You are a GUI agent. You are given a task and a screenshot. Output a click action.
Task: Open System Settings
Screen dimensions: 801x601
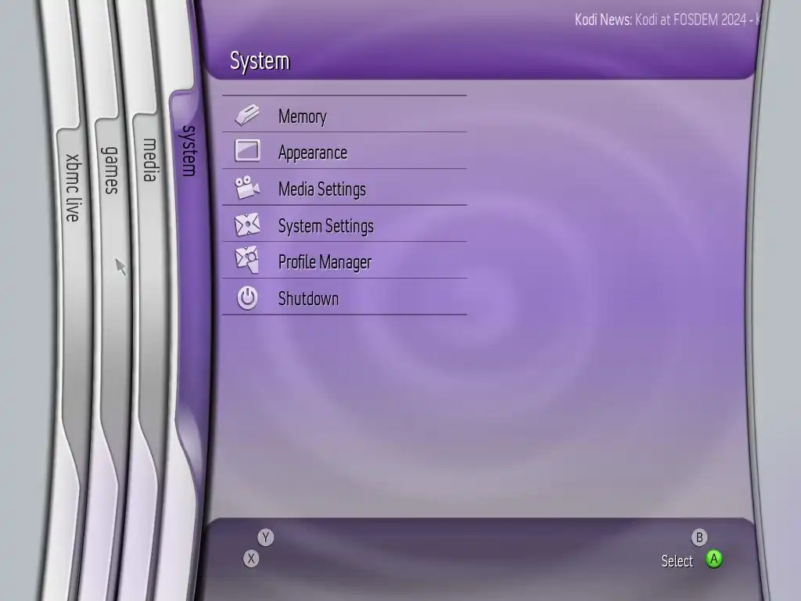[344, 224]
